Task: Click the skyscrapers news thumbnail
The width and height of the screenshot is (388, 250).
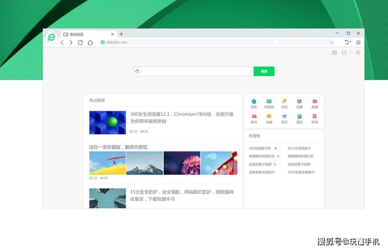Action: 107,198
